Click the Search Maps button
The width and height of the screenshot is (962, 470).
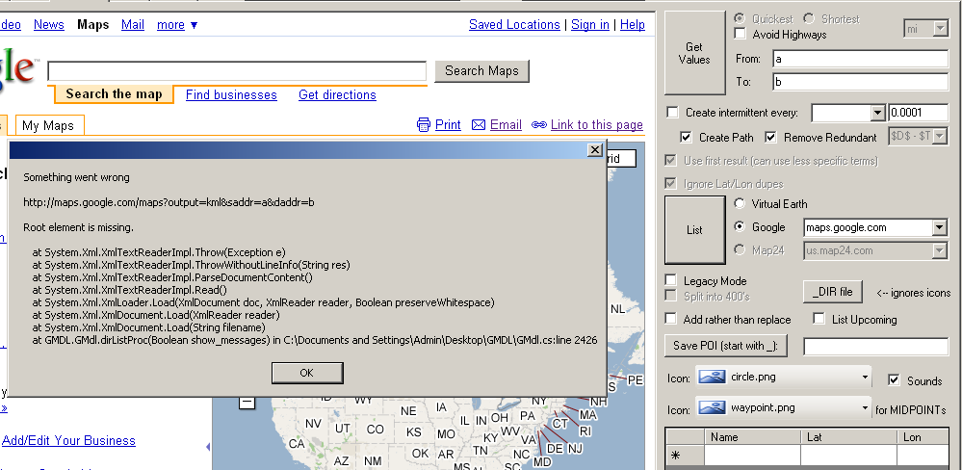[481, 70]
